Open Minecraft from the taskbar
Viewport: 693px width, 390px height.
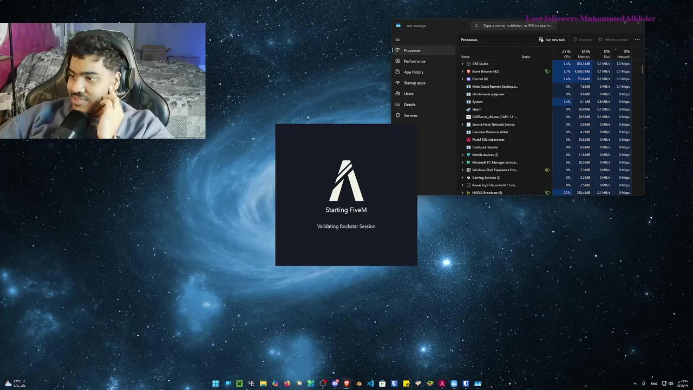(239, 383)
